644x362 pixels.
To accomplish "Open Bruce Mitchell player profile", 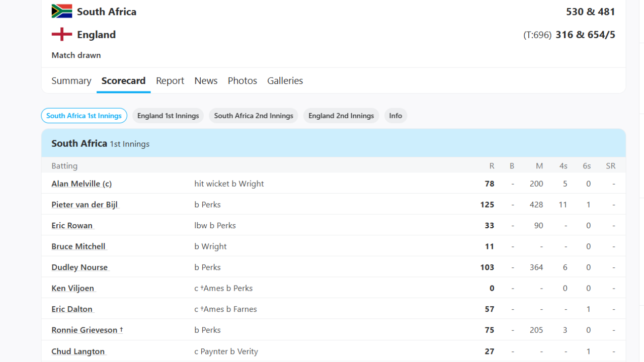I will (78, 246).
